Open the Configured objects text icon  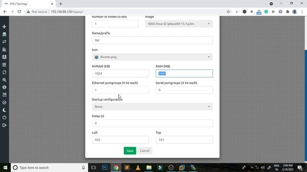[4, 57]
